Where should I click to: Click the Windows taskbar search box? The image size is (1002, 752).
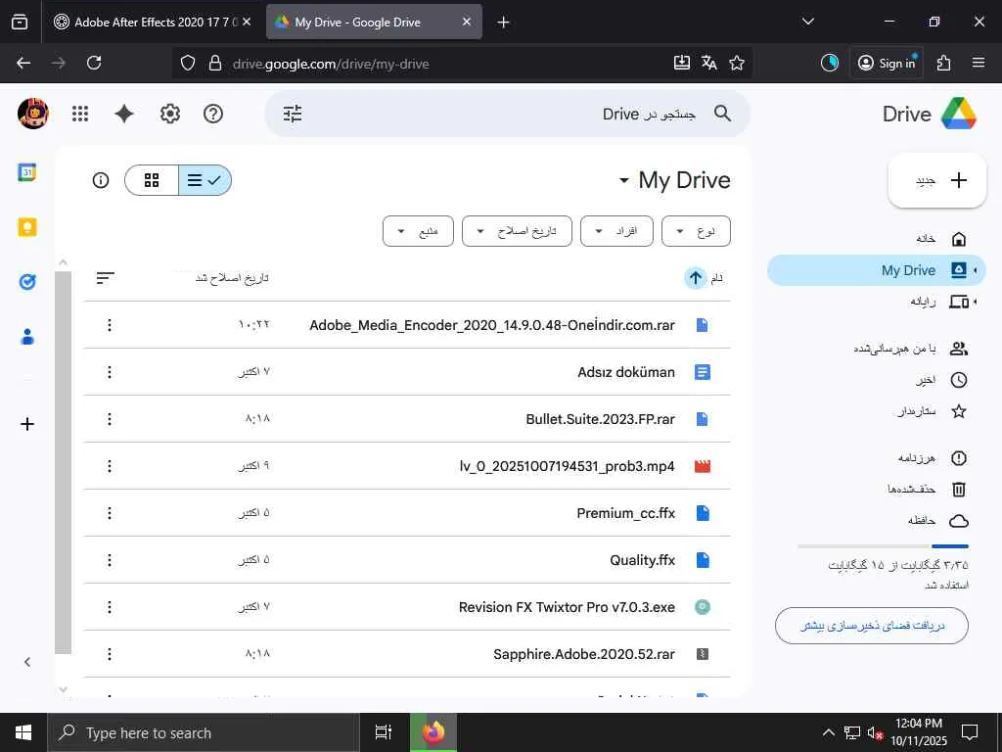204,732
